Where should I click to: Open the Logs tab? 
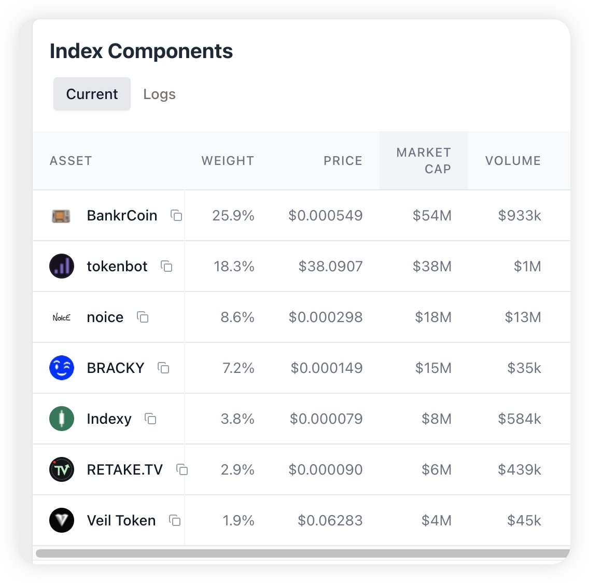click(159, 94)
